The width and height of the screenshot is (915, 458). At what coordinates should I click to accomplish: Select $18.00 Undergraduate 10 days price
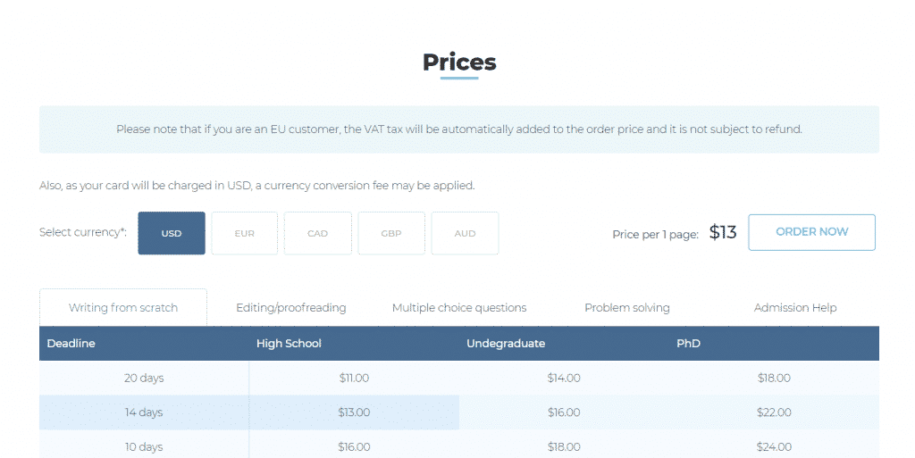coord(564,446)
